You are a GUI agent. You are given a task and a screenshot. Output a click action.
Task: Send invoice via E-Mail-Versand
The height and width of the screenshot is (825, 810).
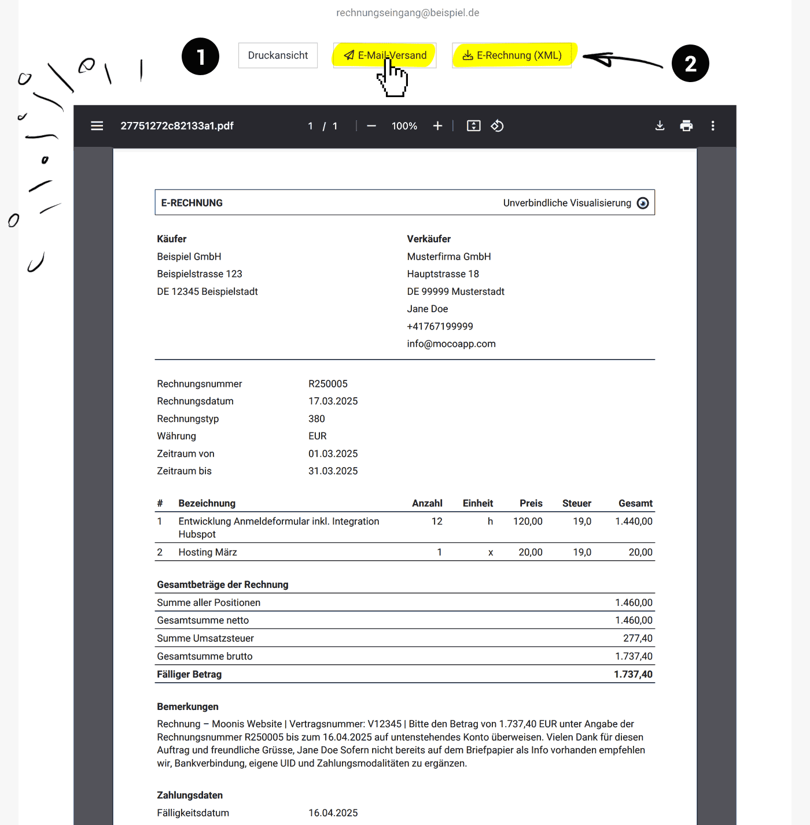click(385, 56)
